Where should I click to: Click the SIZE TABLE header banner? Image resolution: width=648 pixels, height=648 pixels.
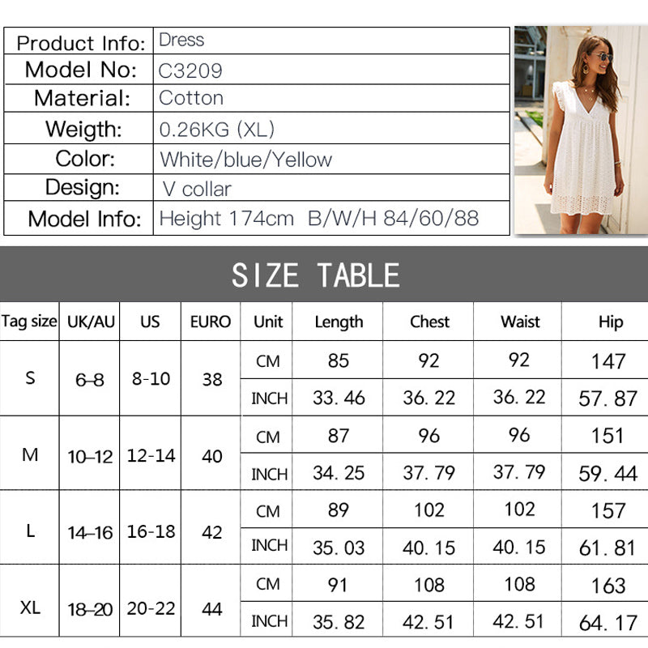coord(324,275)
